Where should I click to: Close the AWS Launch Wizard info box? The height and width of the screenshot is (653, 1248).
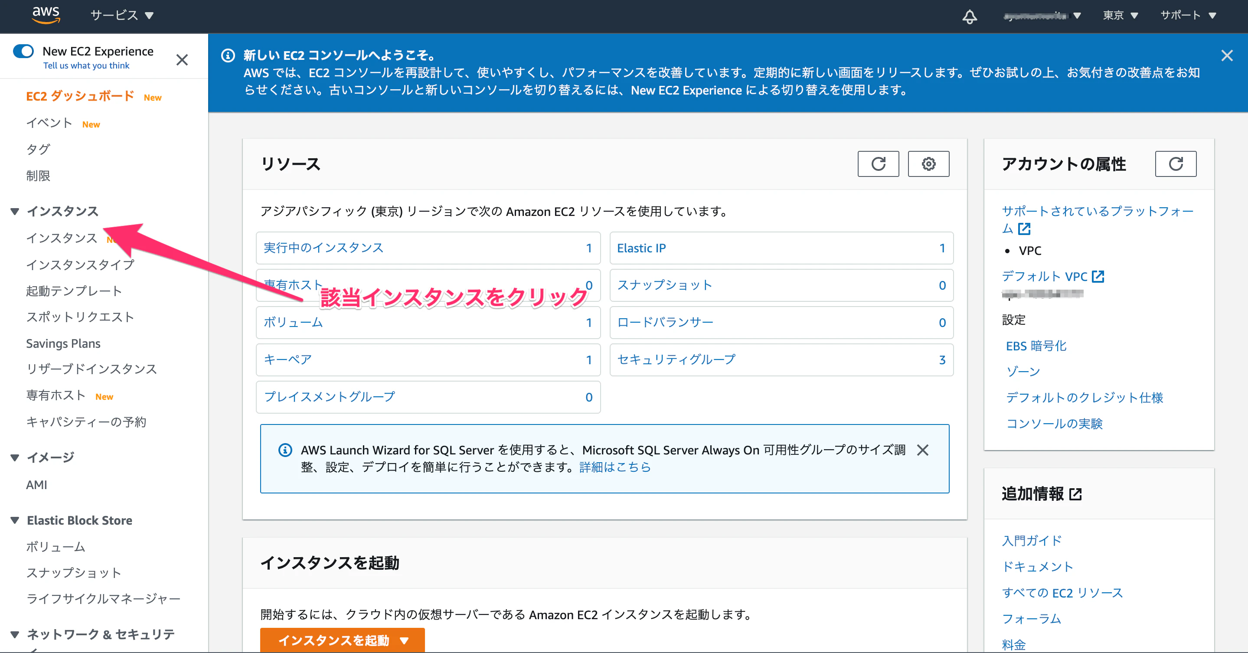[x=923, y=450]
